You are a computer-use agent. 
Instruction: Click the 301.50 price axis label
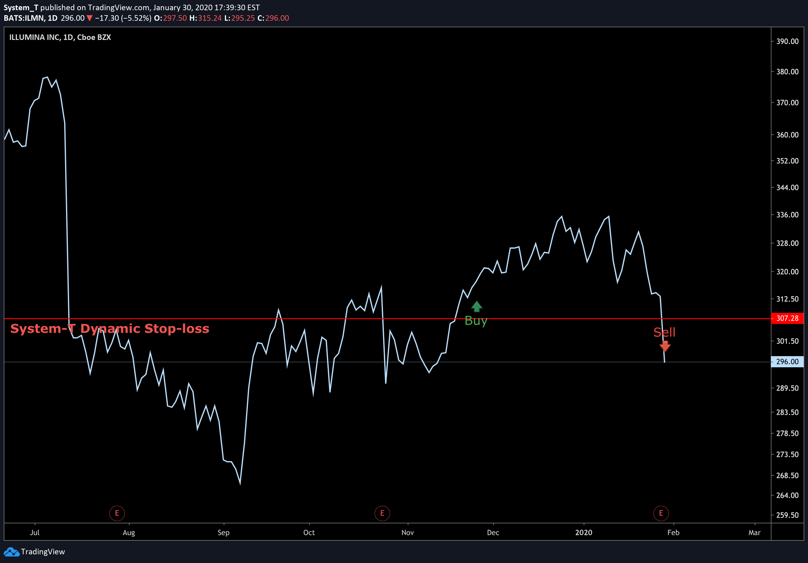[787, 341]
